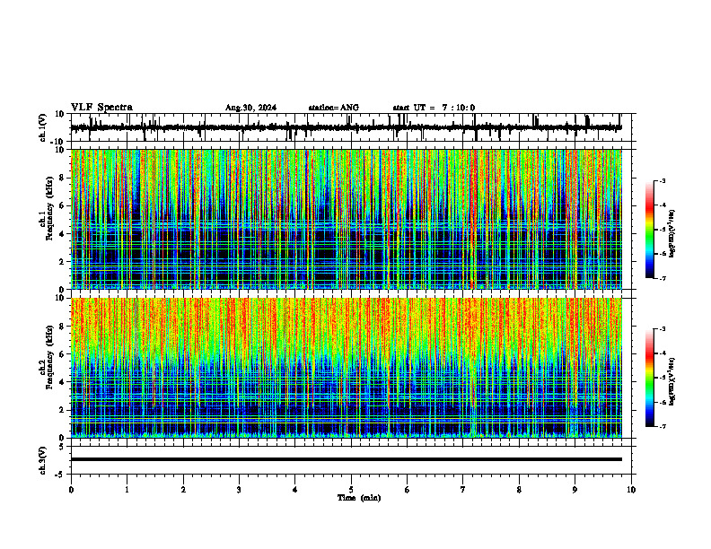Click the "station=ANG" header label
Viewport: 711px width, 549px height.
(x=334, y=108)
